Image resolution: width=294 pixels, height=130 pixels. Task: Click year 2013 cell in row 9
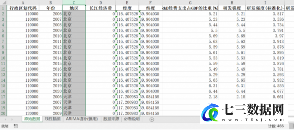(x=51, y=53)
